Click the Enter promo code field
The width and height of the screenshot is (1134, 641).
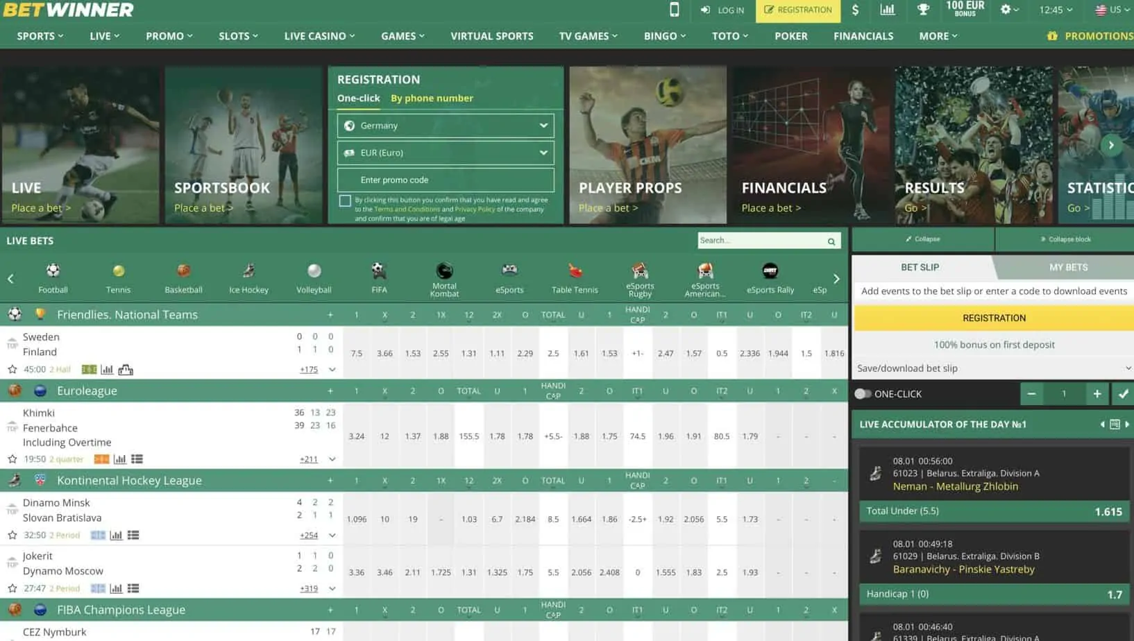[446, 180]
